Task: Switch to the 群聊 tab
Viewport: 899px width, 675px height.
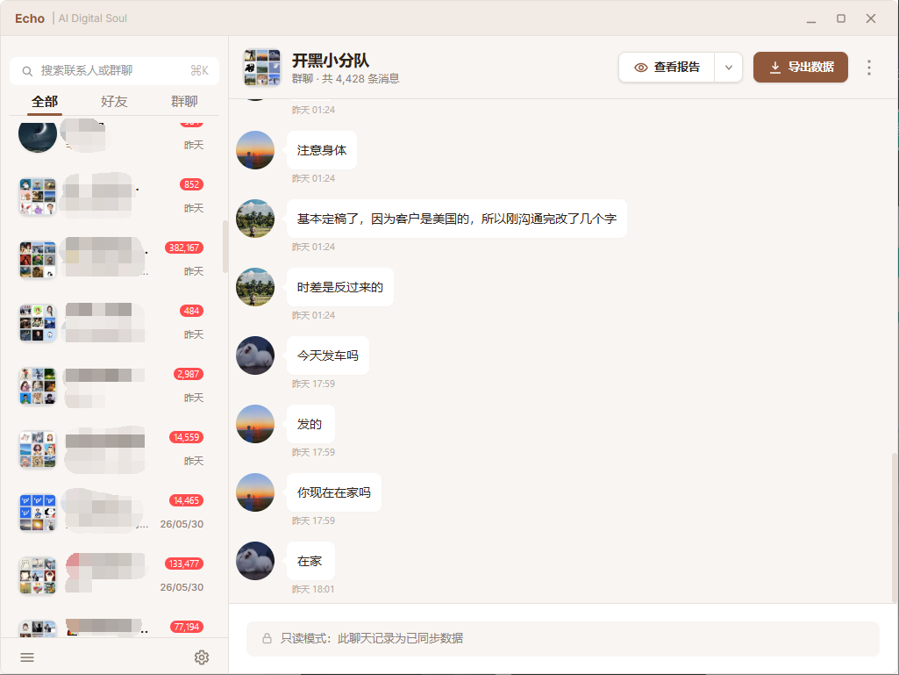Action: (184, 102)
